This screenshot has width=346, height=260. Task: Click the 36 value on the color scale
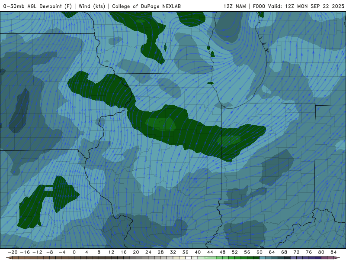pos(186,252)
